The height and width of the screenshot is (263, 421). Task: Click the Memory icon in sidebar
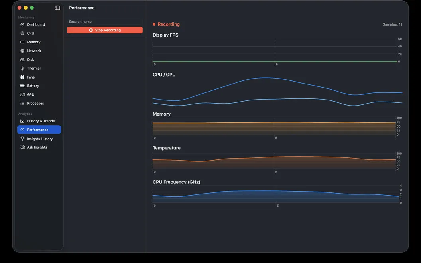pyautogui.click(x=22, y=42)
